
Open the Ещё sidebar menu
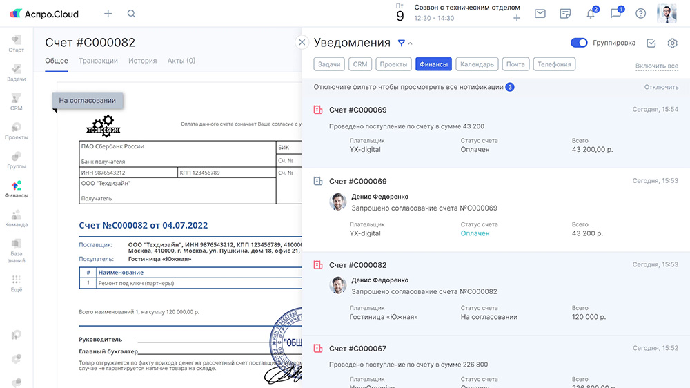click(17, 283)
